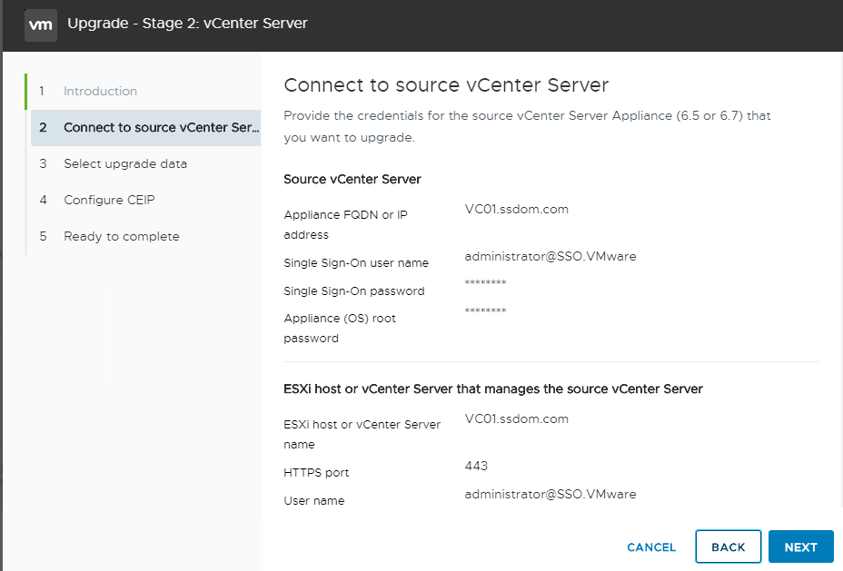Click the Connect to source vCenter Server heading
This screenshot has height=571, width=843.
click(x=446, y=84)
